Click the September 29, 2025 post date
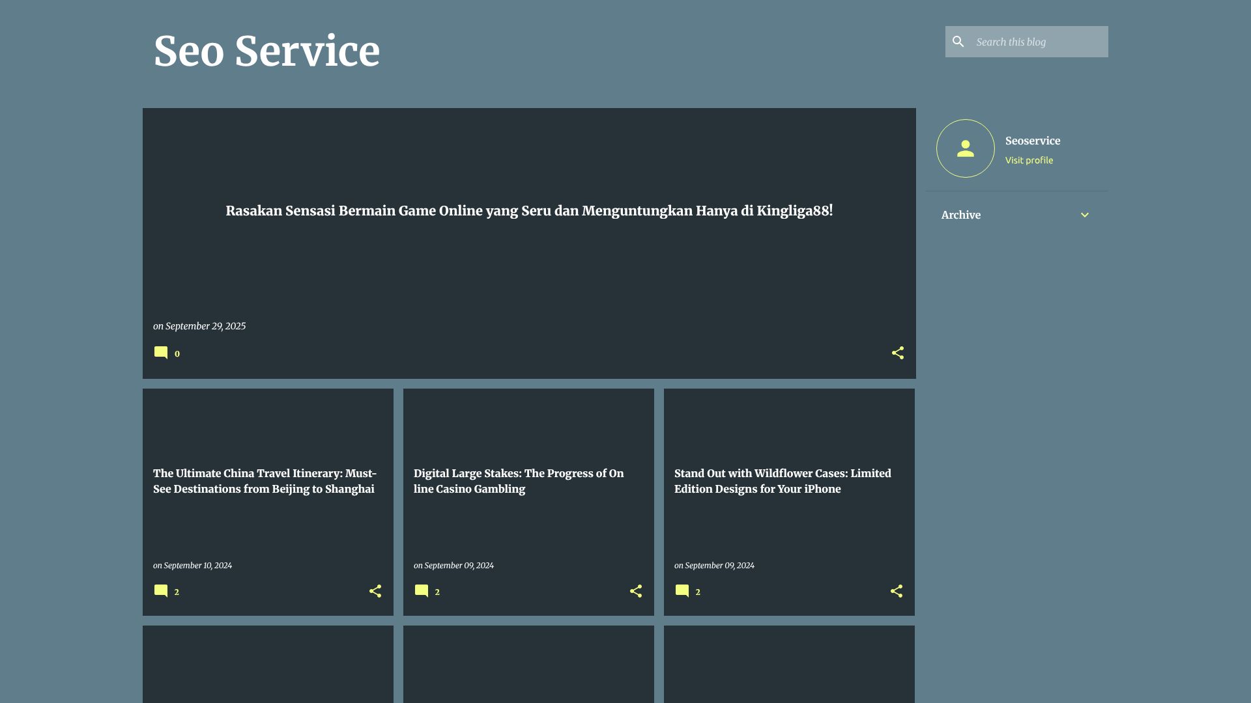The height and width of the screenshot is (703, 1251). click(205, 326)
